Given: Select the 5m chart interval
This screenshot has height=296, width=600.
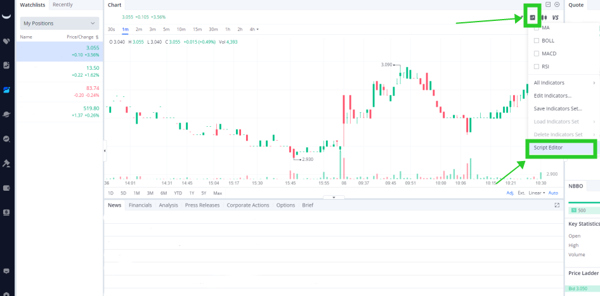Looking at the screenshot, I should (x=166, y=29).
